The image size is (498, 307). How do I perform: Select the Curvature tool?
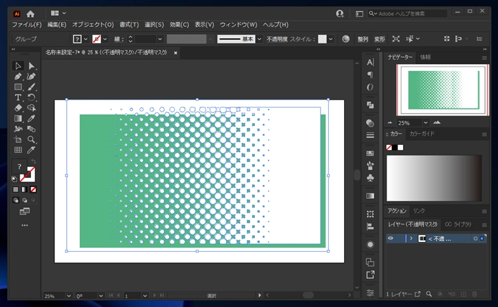click(x=31, y=76)
